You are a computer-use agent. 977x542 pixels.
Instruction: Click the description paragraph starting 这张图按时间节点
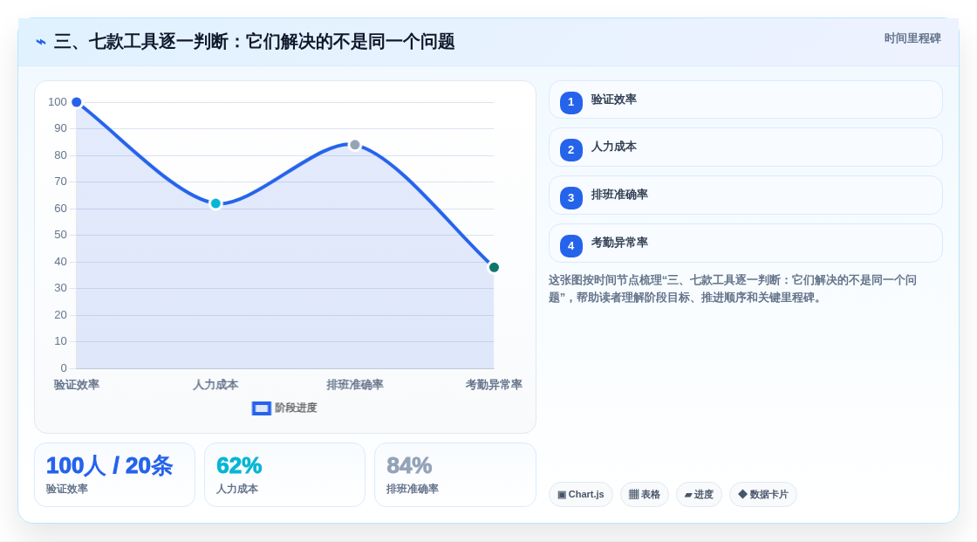pos(732,289)
